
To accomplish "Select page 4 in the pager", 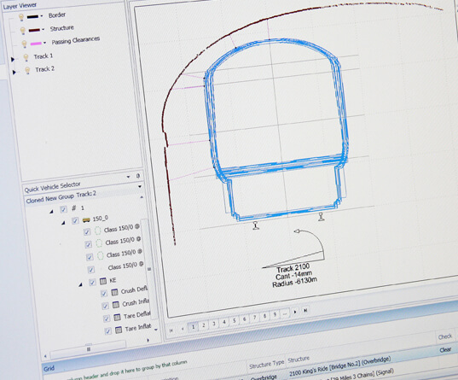I will pyautogui.click(x=224, y=322).
